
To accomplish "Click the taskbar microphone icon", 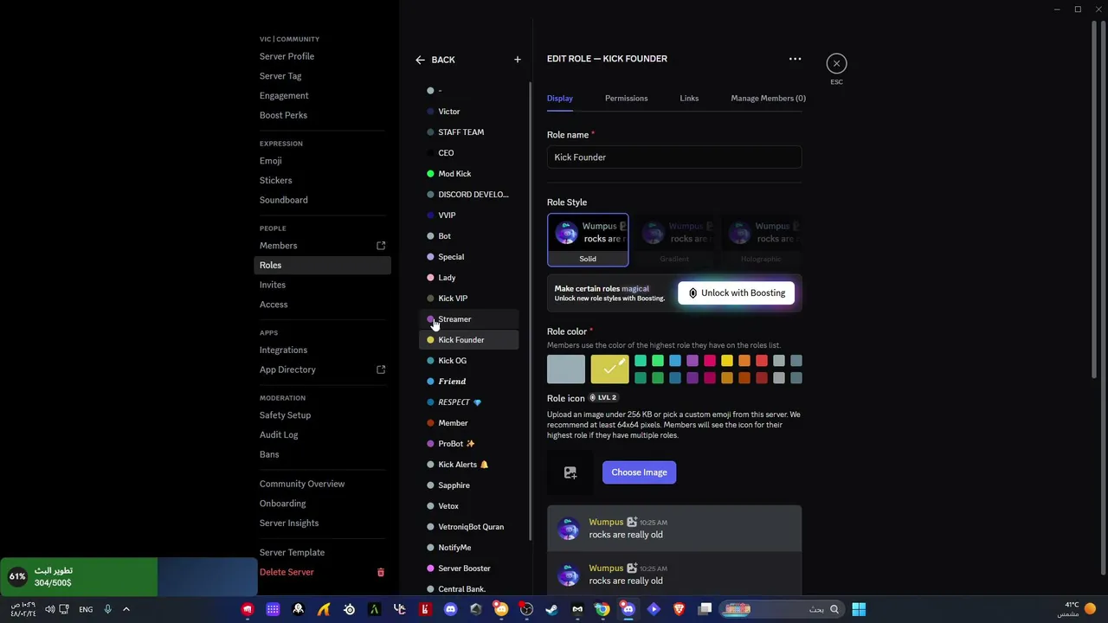I will tap(107, 609).
